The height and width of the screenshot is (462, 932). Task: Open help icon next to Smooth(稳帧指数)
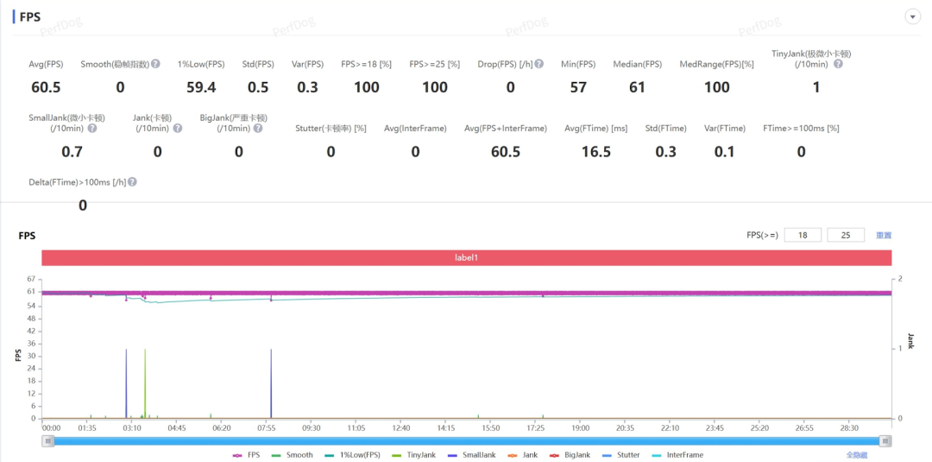pos(155,64)
